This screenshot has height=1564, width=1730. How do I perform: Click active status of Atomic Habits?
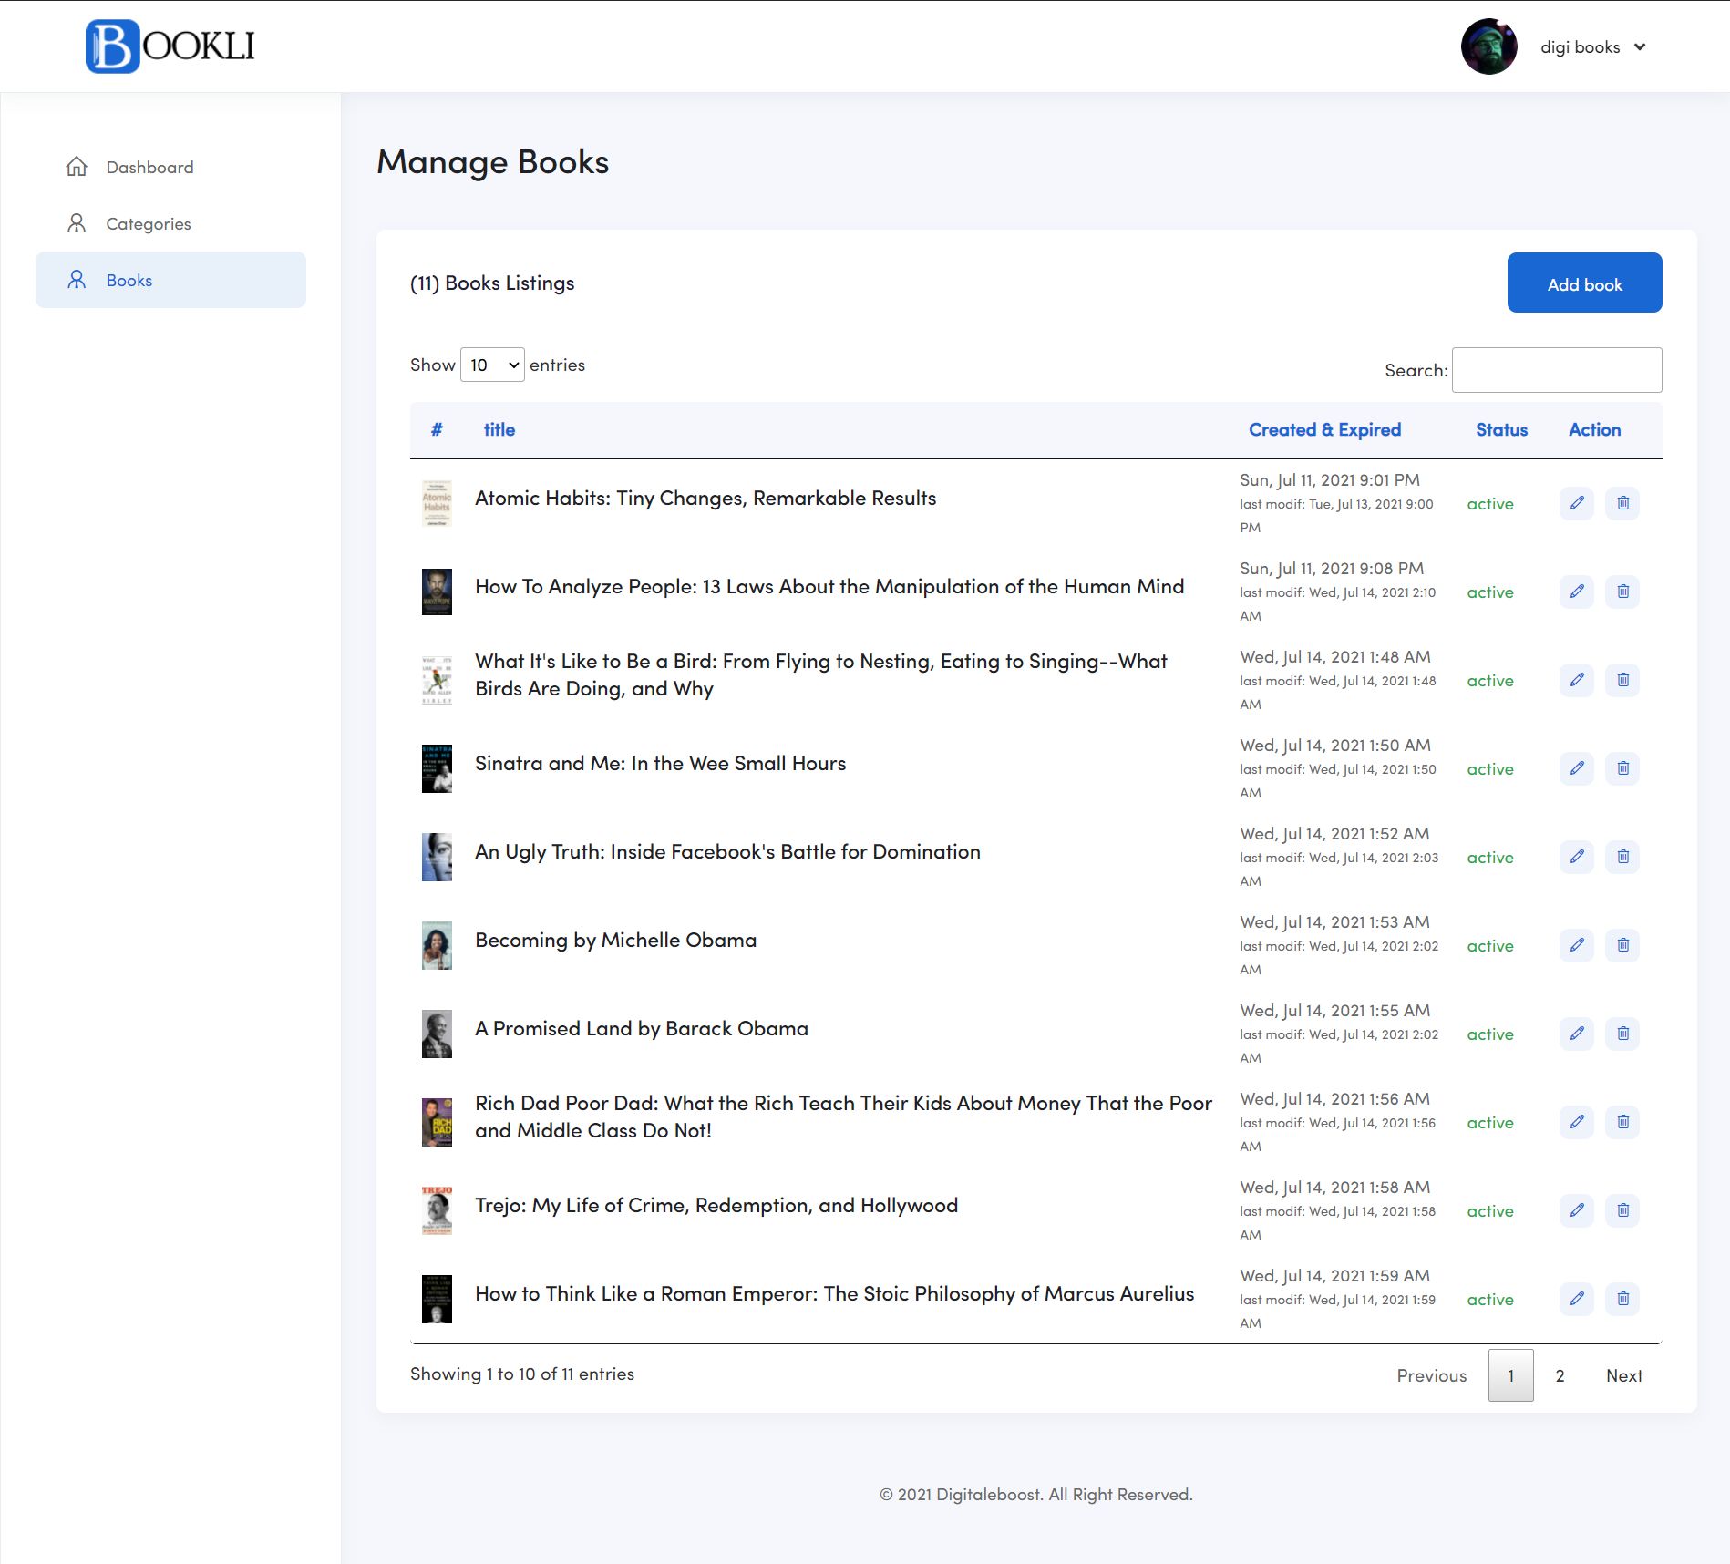pyautogui.click(x=1490, y=503)
